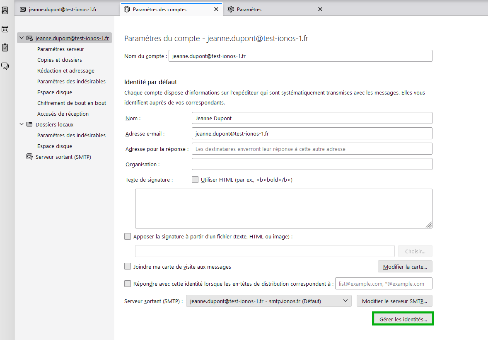Click the mail account icon in the account tree
This screenshot has height=340, width=488.
click(29, 38)
